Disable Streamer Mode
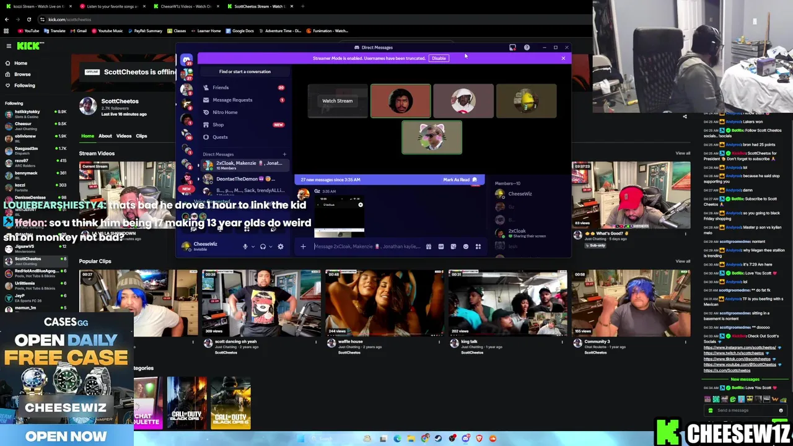Screen dimensions: 793x446 [439, 58]
